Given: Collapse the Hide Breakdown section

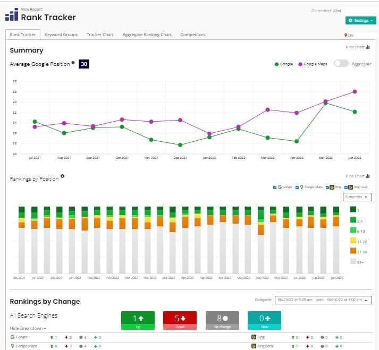Looking at the screenshot, I should 28,328.
